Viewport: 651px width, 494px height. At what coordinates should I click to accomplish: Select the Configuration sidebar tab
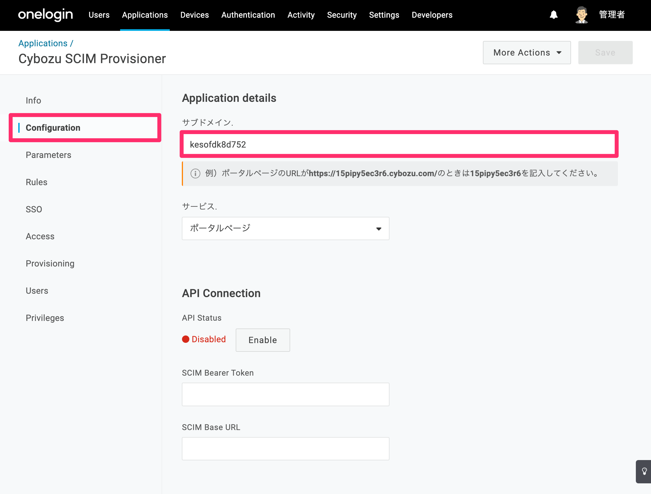[x=85, y=128]
